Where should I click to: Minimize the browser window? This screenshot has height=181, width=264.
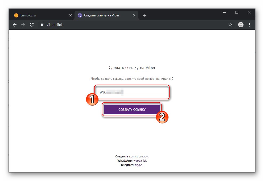coord(225,12)
